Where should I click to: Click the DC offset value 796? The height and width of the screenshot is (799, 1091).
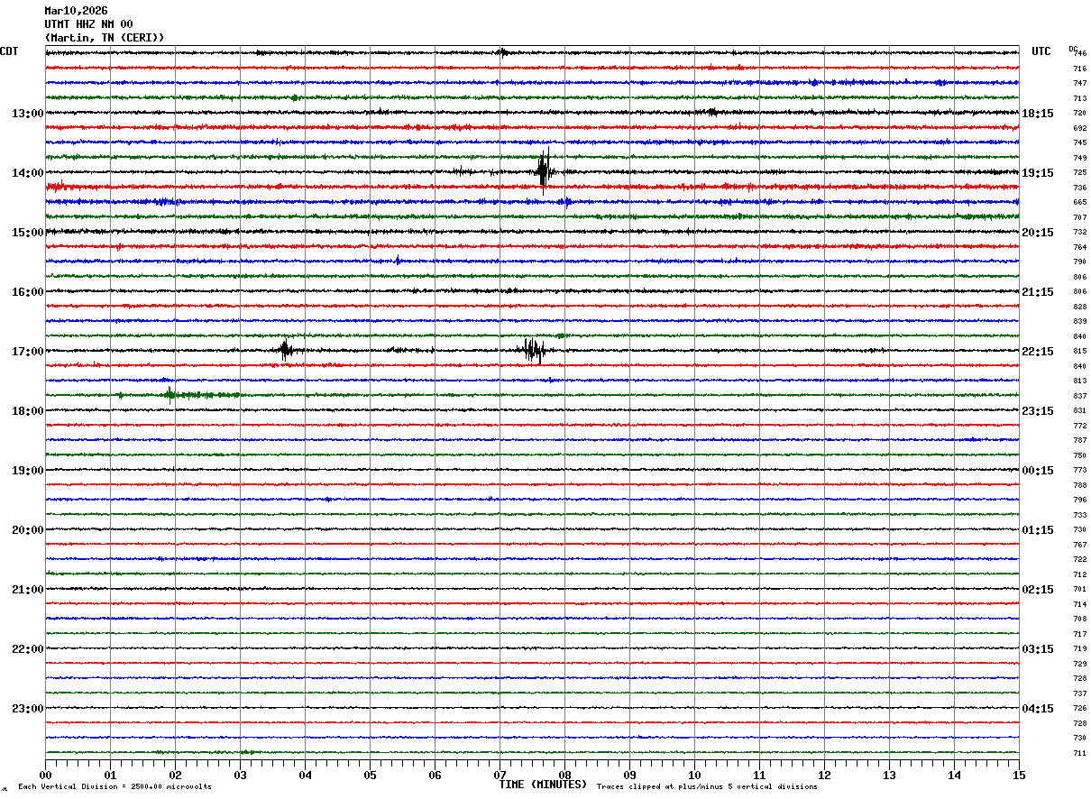pyautogui.click(x=1079, y=501)
